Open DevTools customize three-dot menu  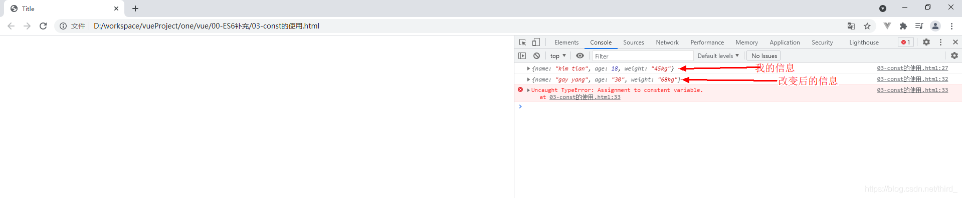point(941,42)
